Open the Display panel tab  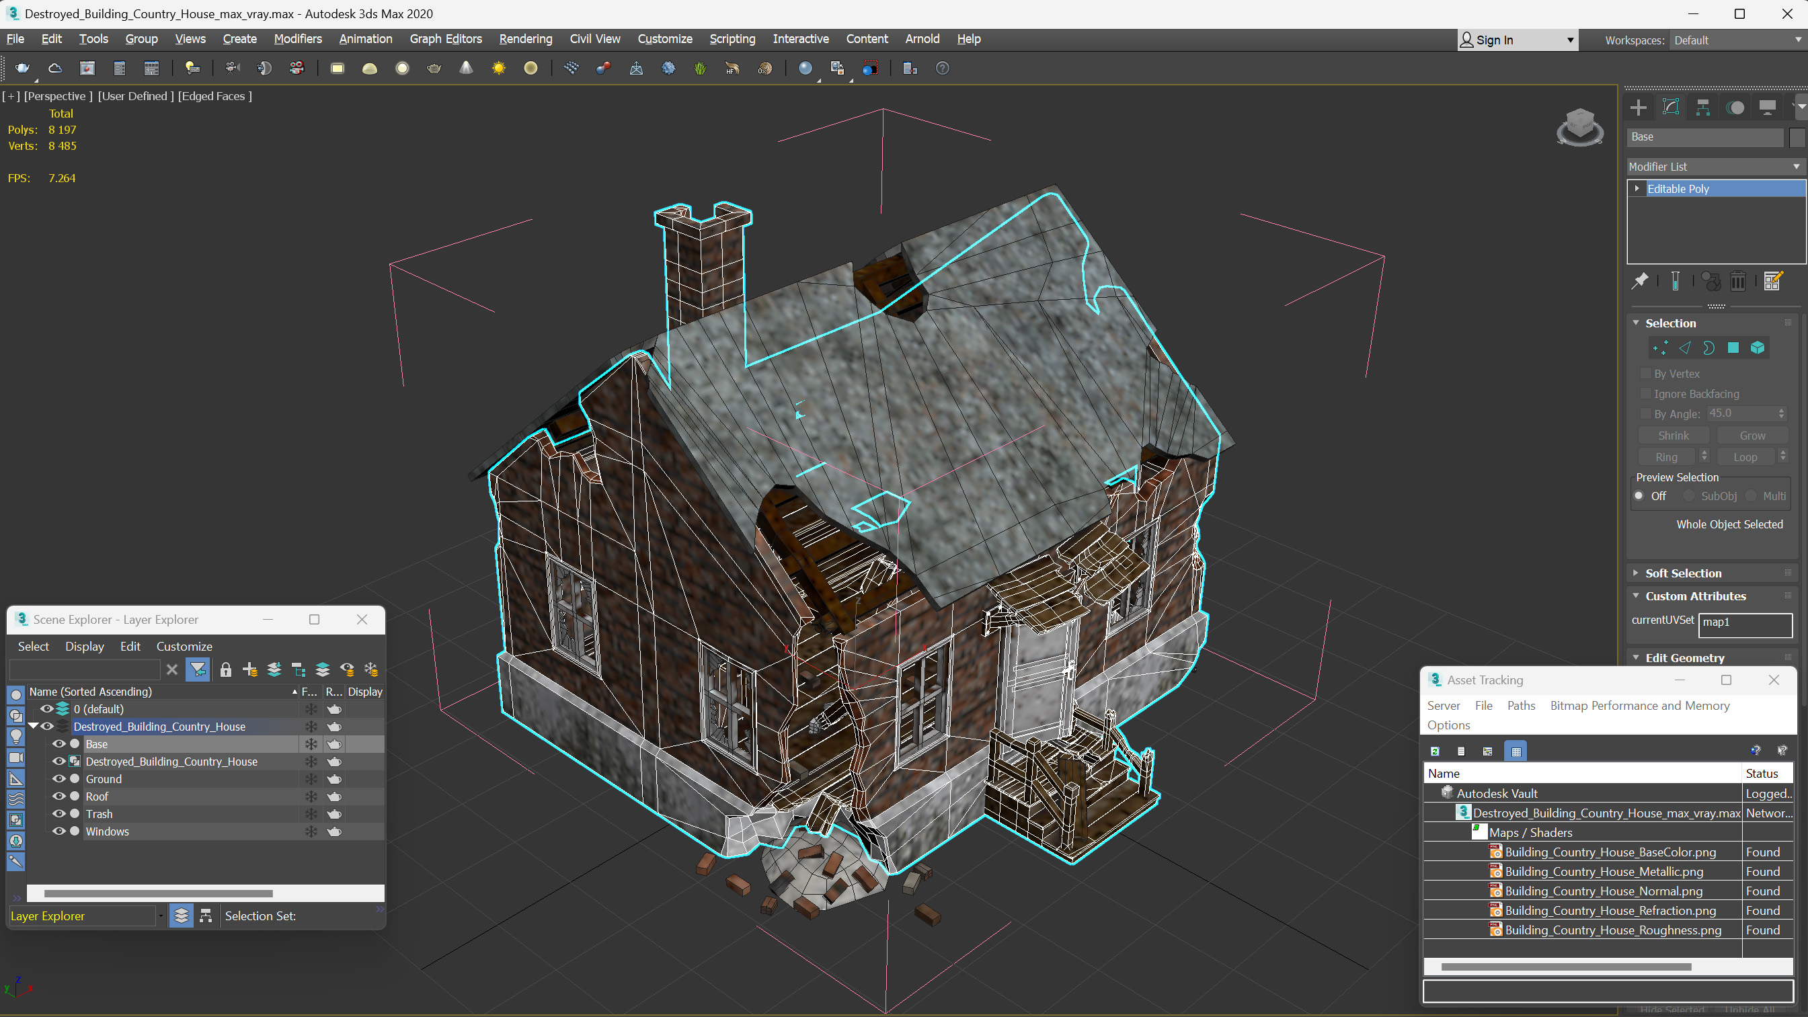(x=1767, y=108)
